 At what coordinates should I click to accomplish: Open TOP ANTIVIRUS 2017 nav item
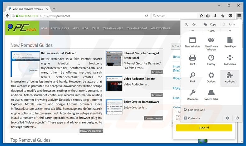pyautogui.click(x=137, y=28)
